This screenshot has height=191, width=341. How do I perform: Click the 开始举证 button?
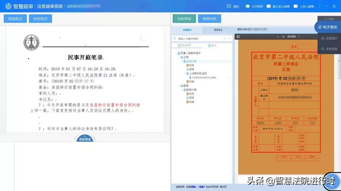(184, 19)
